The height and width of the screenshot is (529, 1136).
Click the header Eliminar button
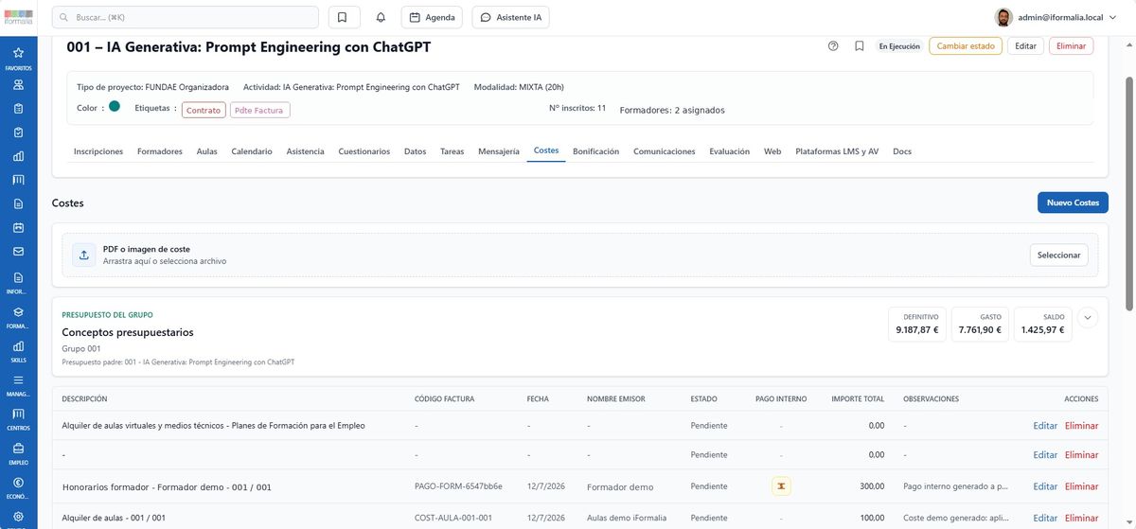pos(1071,45)
